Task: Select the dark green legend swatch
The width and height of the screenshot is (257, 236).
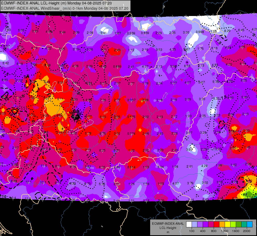Action: pos(239,224)
